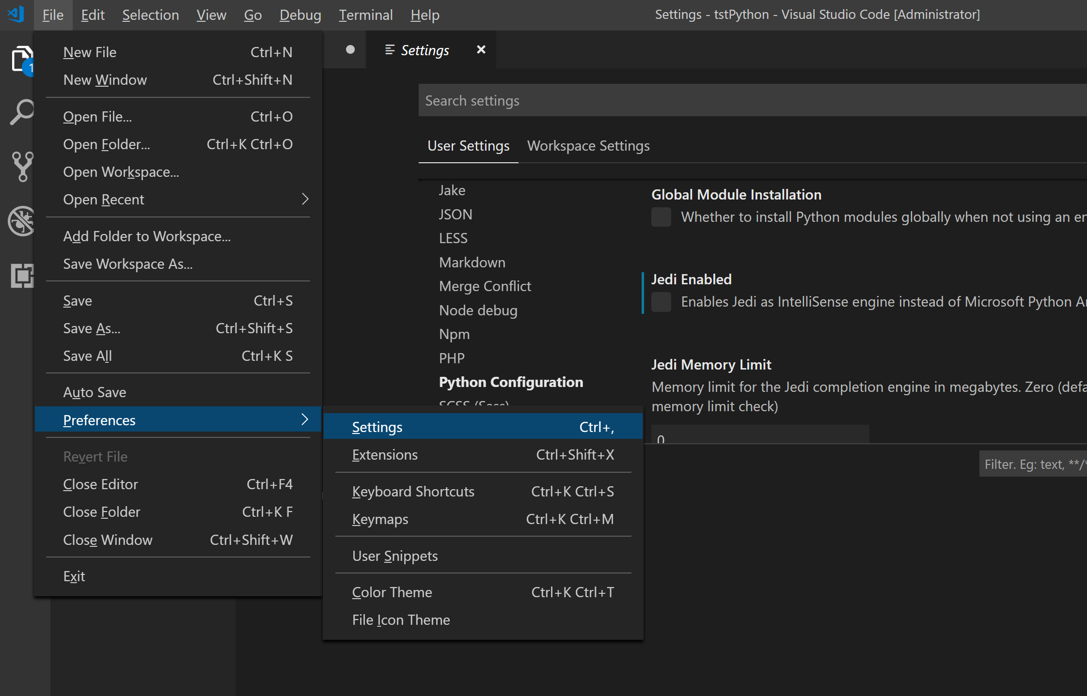This screenshot has width=1087, height=696.
Task: Open the Debug view icon
Action: pyautogui.click(x=21, y=221)
